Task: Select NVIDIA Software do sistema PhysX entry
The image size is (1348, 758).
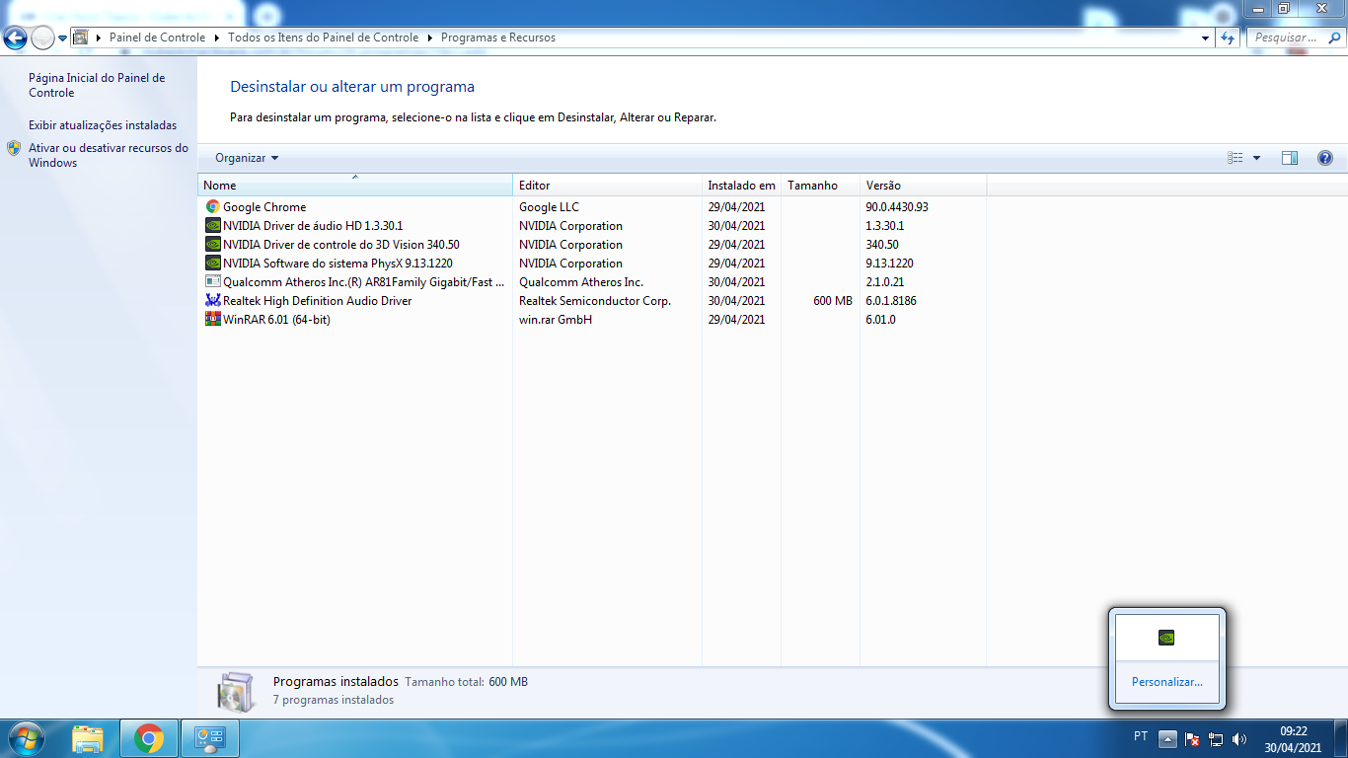Action: point(338,264)
